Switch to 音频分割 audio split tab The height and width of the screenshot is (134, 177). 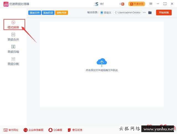(13, 61)
